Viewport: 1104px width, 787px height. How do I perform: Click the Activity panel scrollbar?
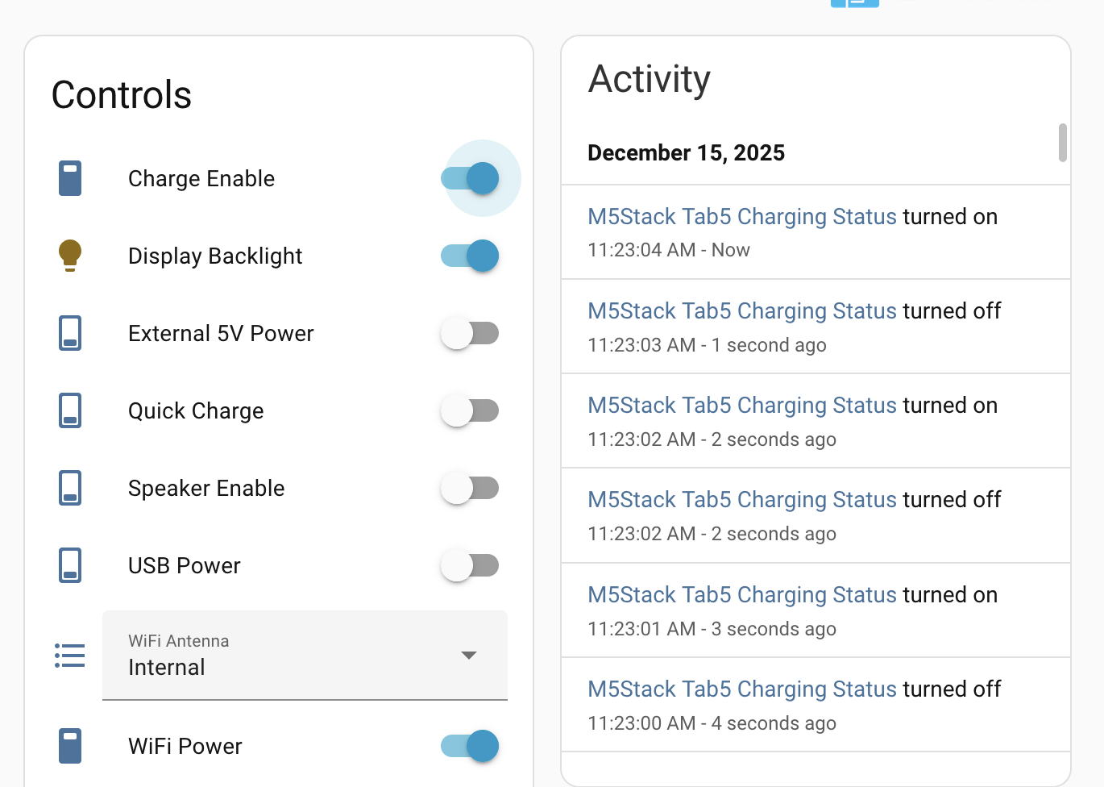[1063, 143]
